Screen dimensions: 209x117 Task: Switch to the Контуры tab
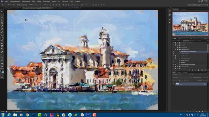point(185,72)
